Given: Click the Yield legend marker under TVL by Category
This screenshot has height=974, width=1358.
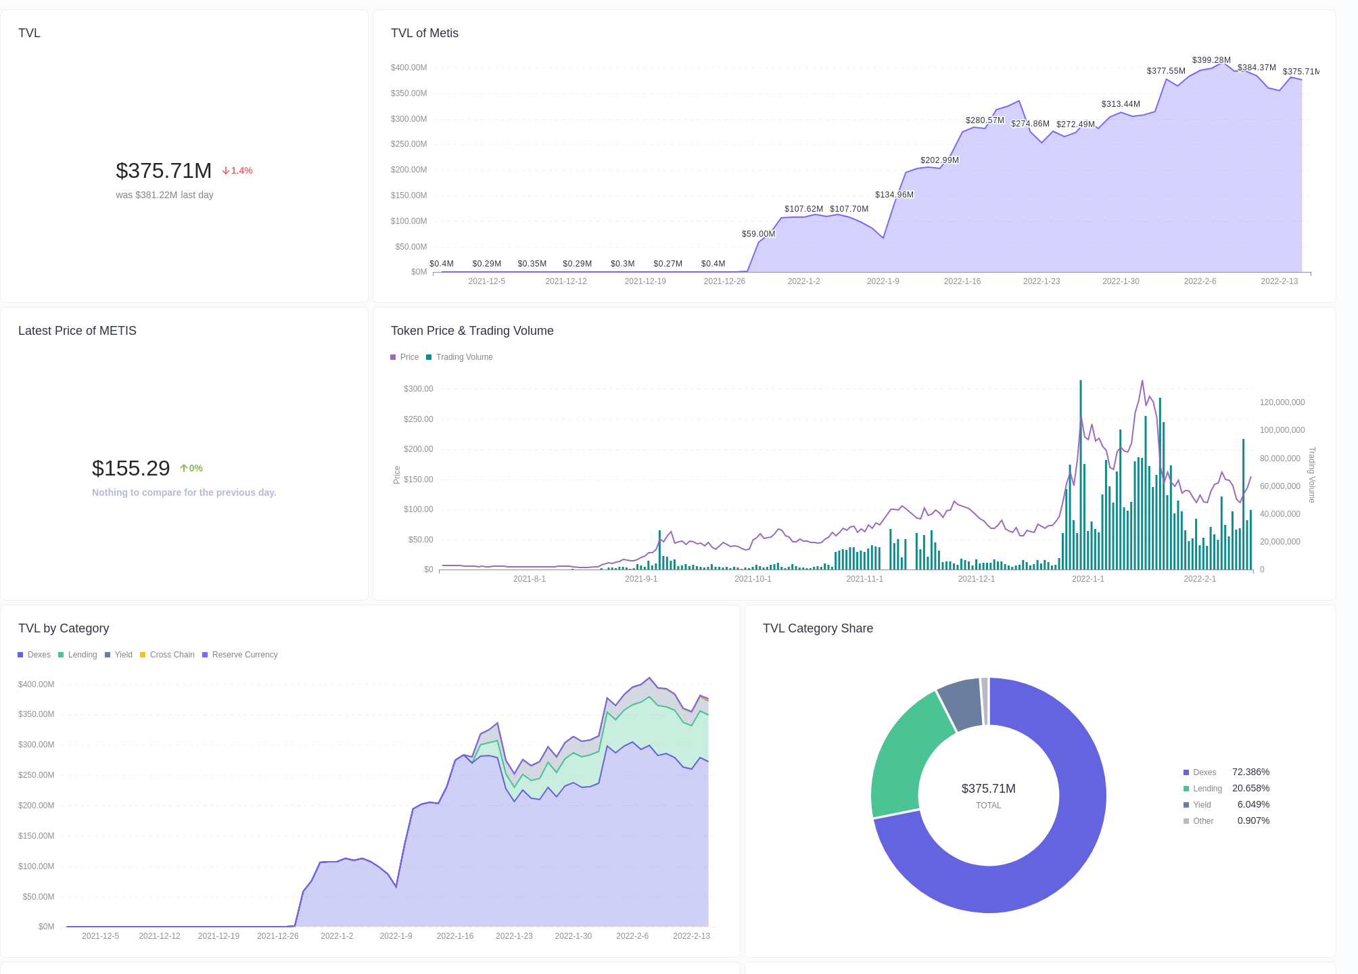Looking at the screenshot, I should click(109, 654).
